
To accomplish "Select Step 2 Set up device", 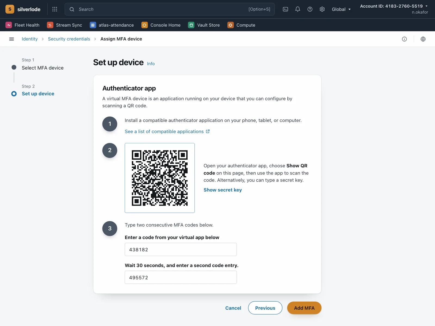I will 38,94.
